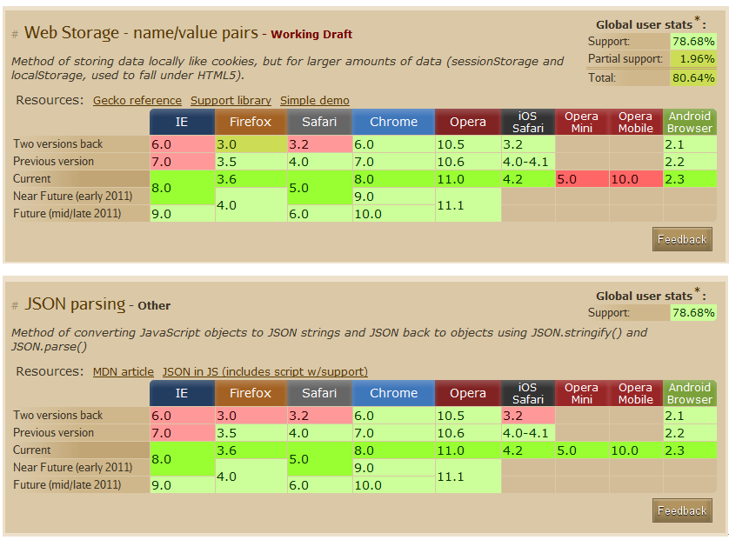Click the Web Storage Partial support 1.96% value

693,59
